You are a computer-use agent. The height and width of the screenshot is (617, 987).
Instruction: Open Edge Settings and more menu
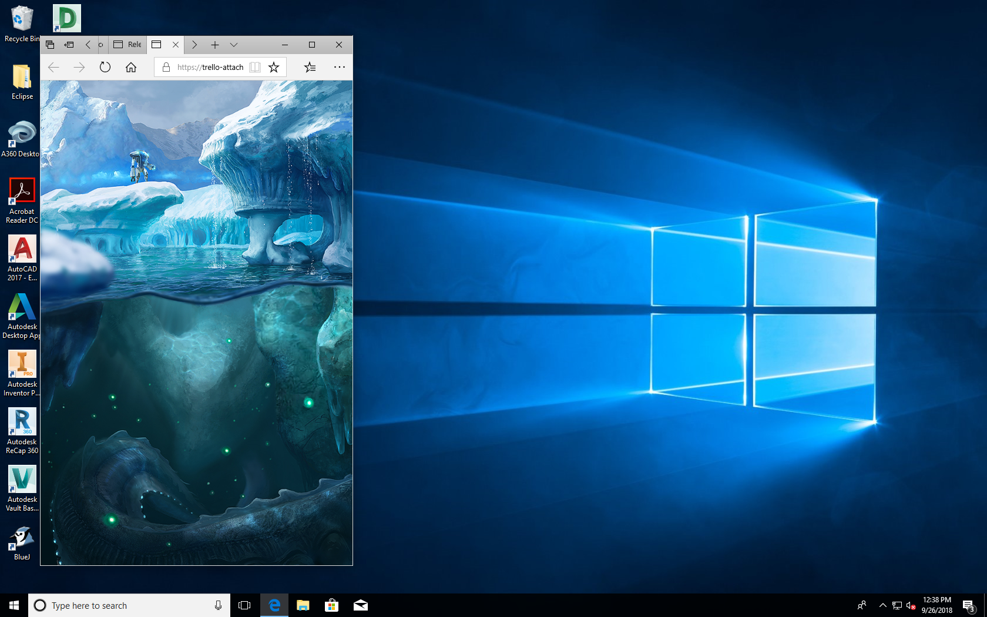pyautogui.click(x=340, y=67)
